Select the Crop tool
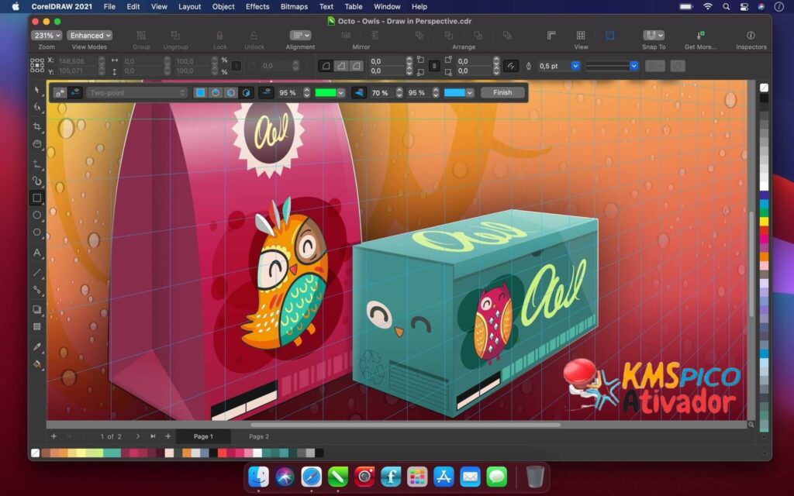 pyautogui.click(x=37, y=126)
